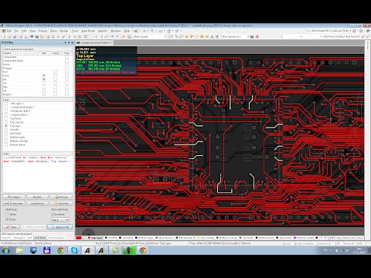The height and width of the screenshot is (278, 371).
Task: Switch to the PCB Inspector panel tab
Action: (56, 238)
